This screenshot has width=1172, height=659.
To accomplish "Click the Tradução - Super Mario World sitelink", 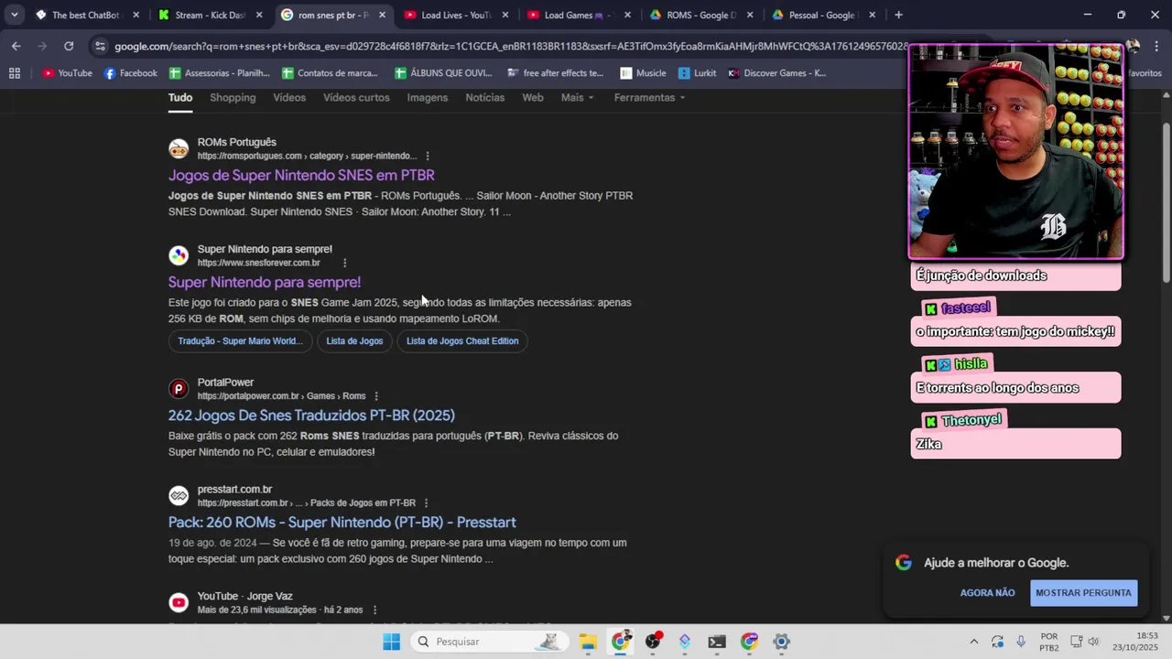I will [240, 341].
